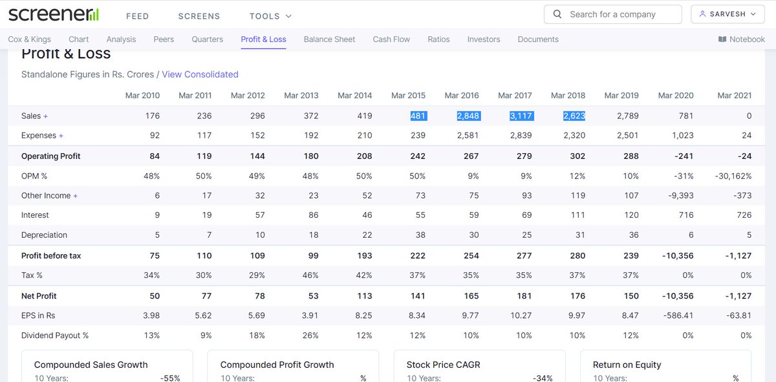Switch to the Documents tab

[x=538, y=39]
